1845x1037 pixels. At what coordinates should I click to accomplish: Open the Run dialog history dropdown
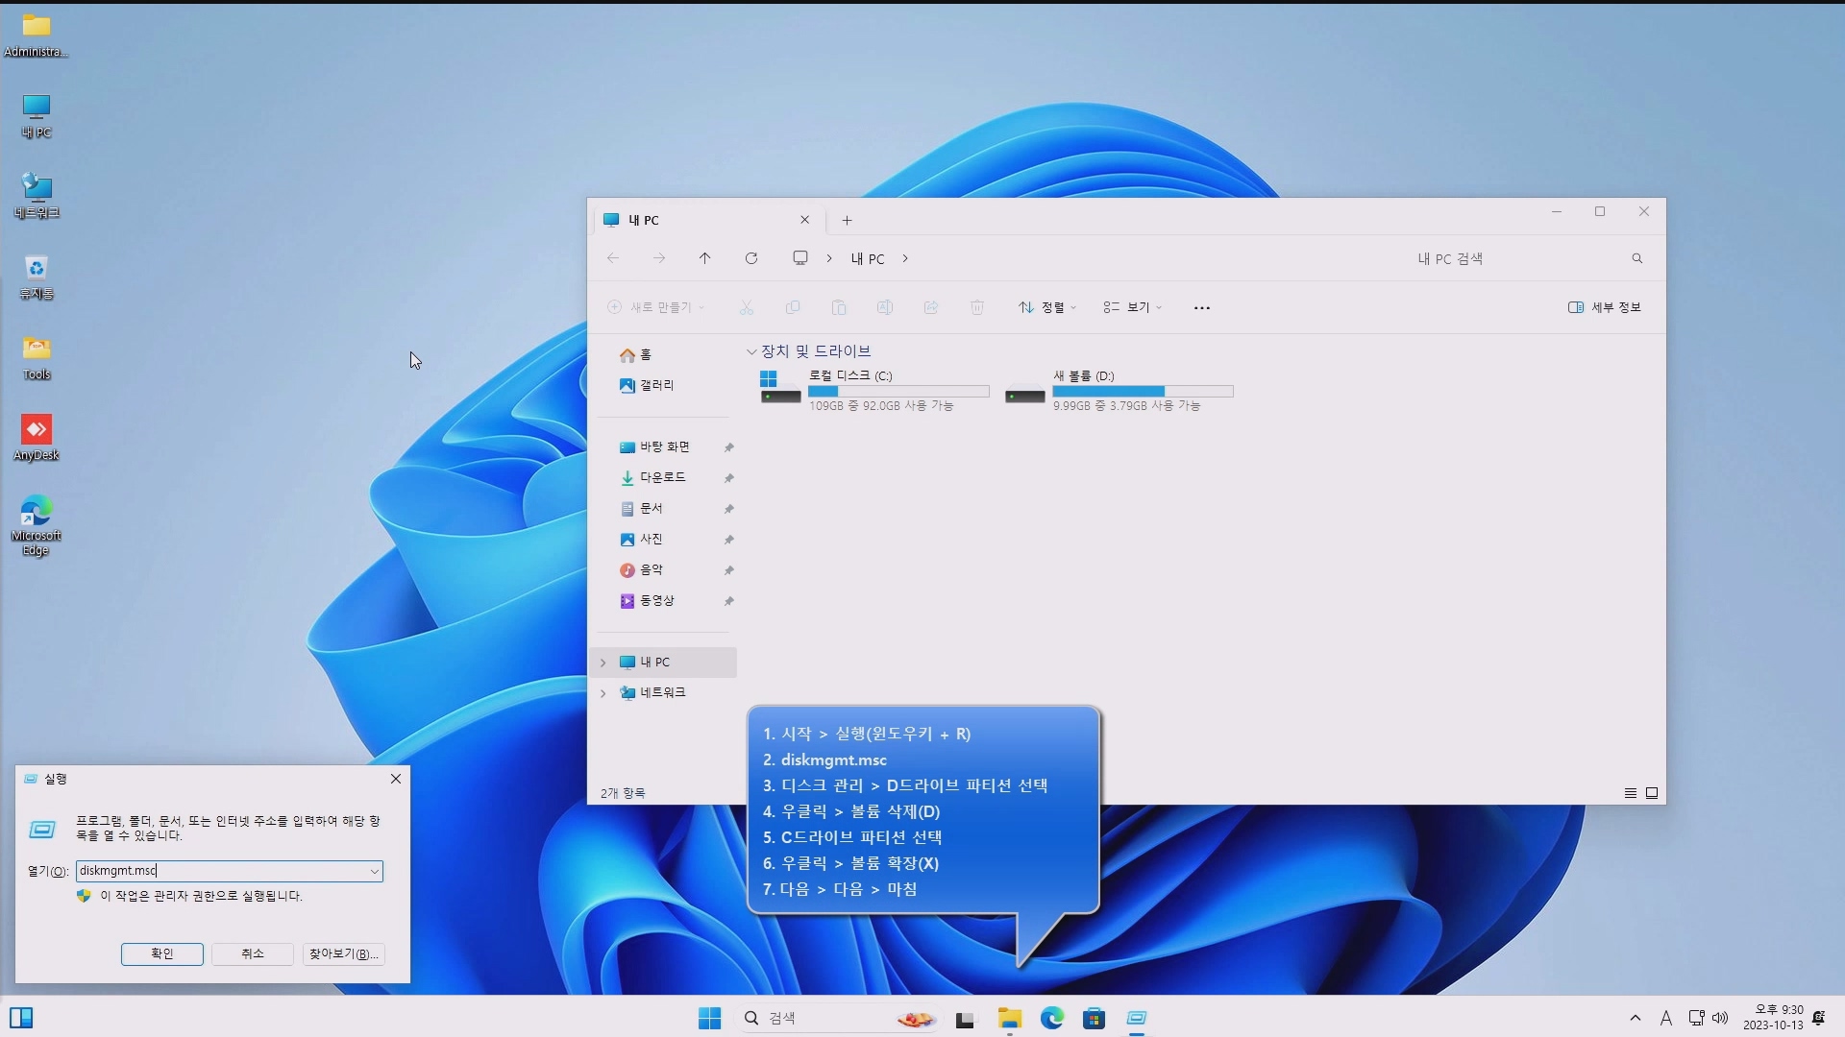tap(375, 872)
